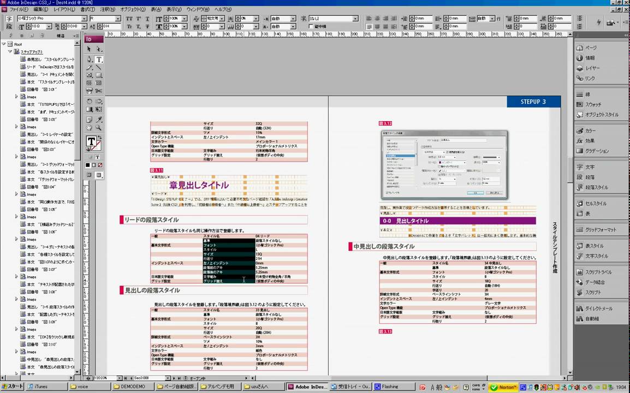Open ファイル(F) menu
Screen dimensions: 630x393
click(x=19, y=9)
